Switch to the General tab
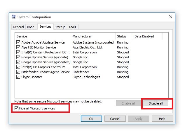187x135 pixels. pyautogui.click(x=18, y=27)
